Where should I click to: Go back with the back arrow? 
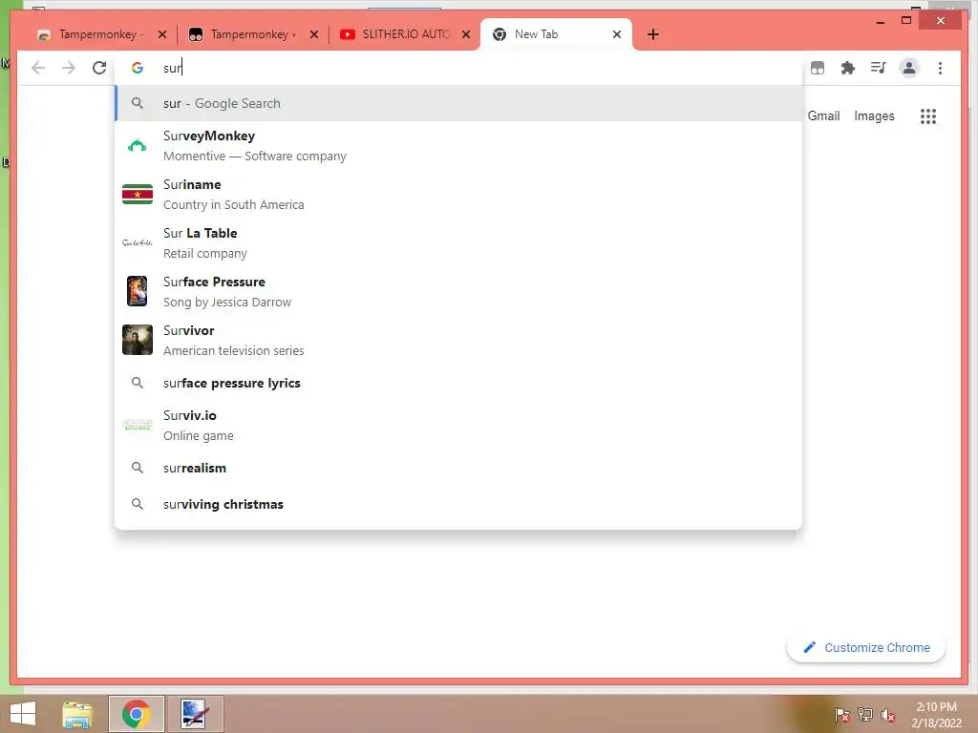(38, 68)
